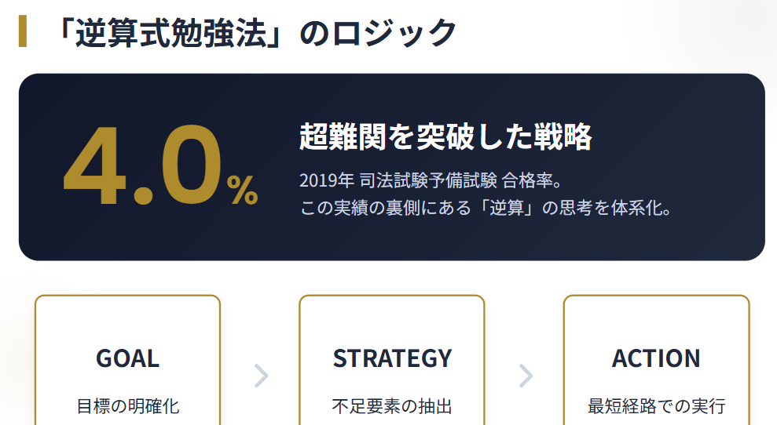Select the ACTION card heading
The height and width of the screenshot is (425, 777).
tap(656, 358)
